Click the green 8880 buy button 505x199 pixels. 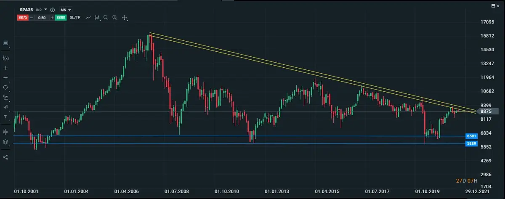point(61,18)
